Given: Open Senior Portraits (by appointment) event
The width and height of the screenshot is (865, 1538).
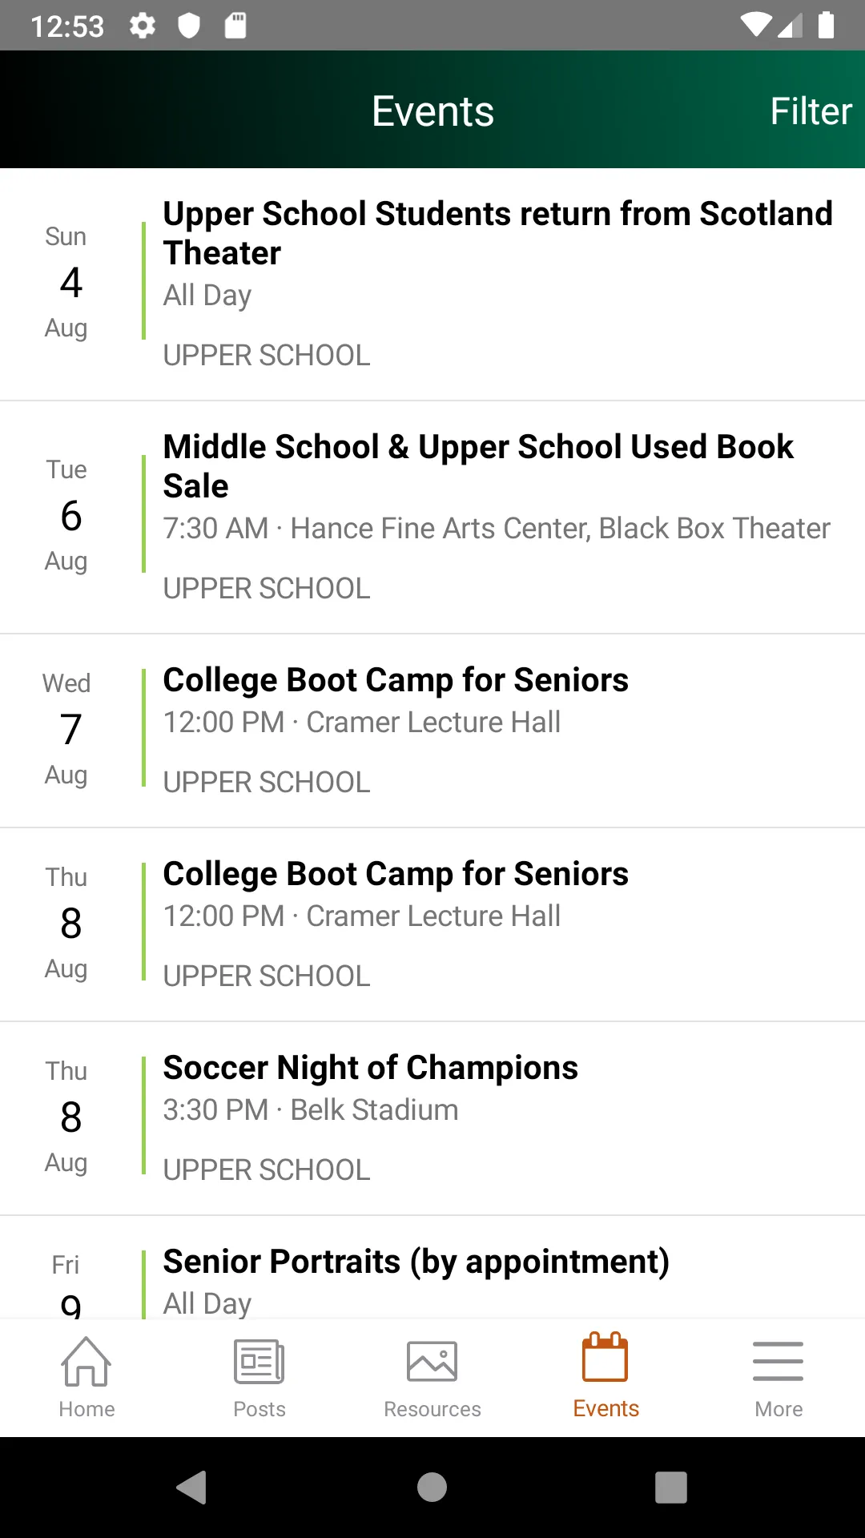Looking at the screenshot, I should (x=432, y=1267).
